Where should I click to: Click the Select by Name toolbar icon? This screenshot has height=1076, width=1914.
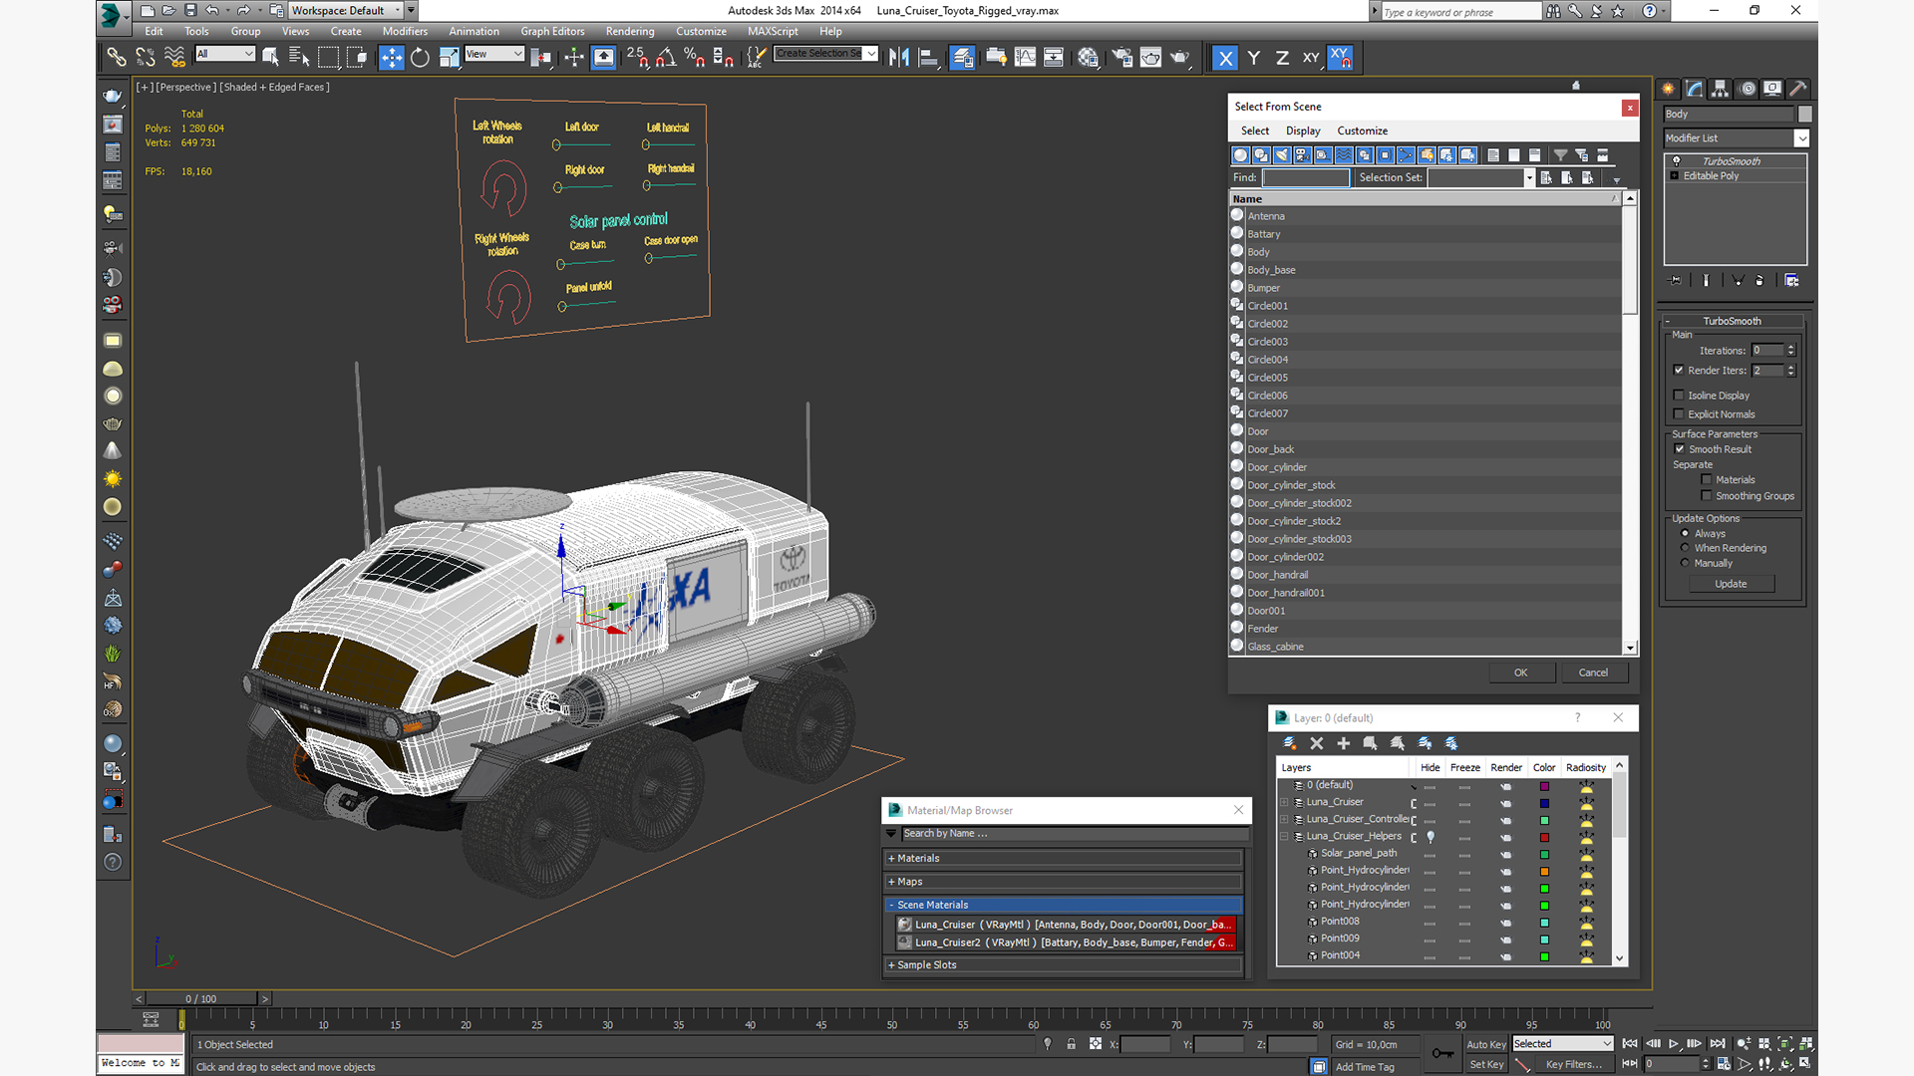(x=299, y=58)
